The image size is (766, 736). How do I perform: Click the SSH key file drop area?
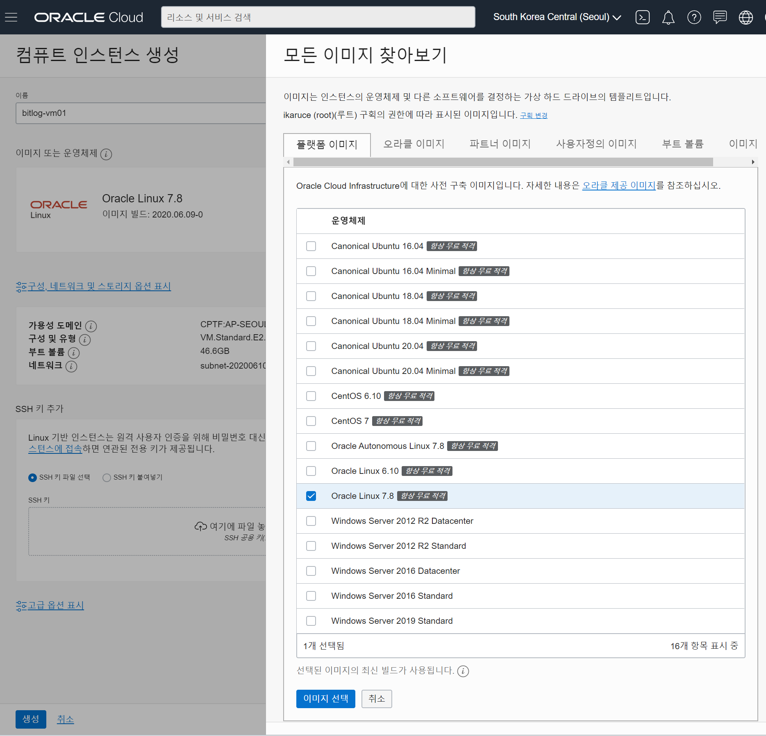pyautogui.click(x=147, y=532)
